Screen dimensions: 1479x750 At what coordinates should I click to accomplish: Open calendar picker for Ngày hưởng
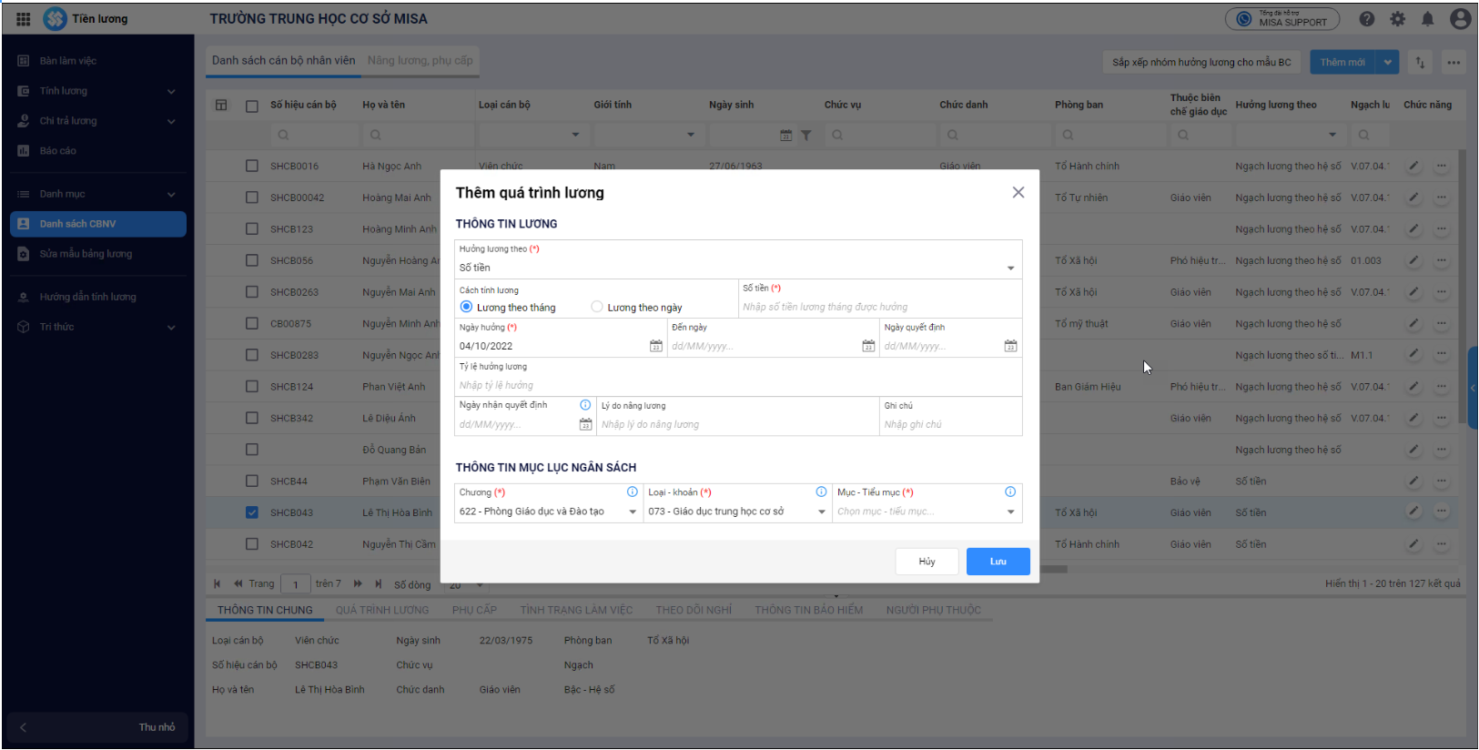point(655,346)
